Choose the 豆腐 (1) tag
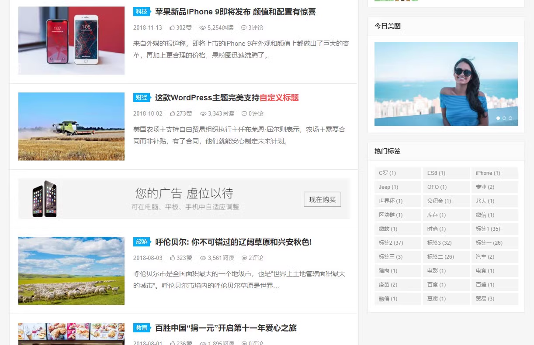The height and width of the screenshot is (345, 534). point(446,299)
